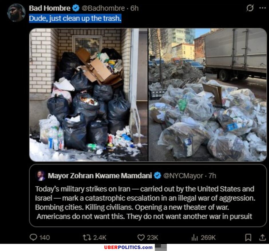Click the Grok explain icon

[250, 8]
